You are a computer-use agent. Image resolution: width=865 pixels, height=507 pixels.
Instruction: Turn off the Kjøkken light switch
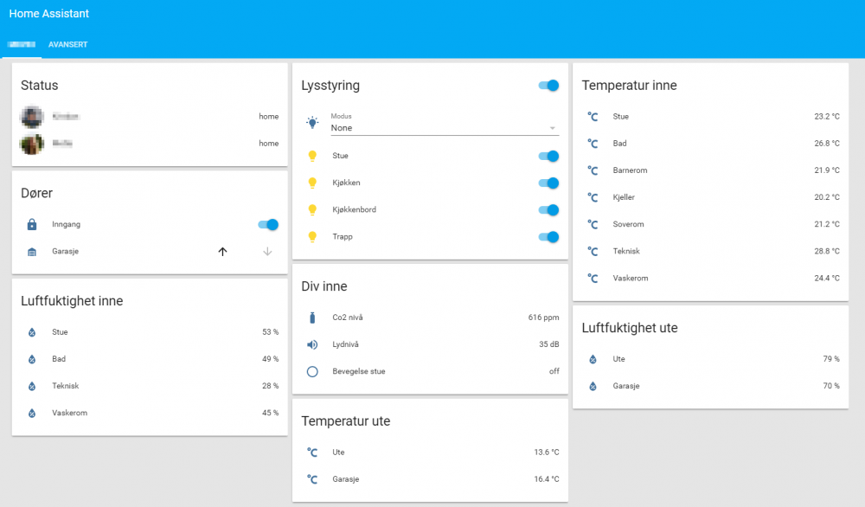click(548, 183)
